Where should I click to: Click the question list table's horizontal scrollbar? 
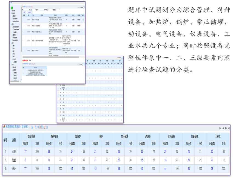coord(51,57)
